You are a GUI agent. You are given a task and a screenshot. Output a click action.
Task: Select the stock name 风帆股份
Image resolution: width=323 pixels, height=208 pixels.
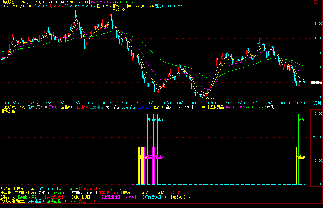tap(8, 2)
